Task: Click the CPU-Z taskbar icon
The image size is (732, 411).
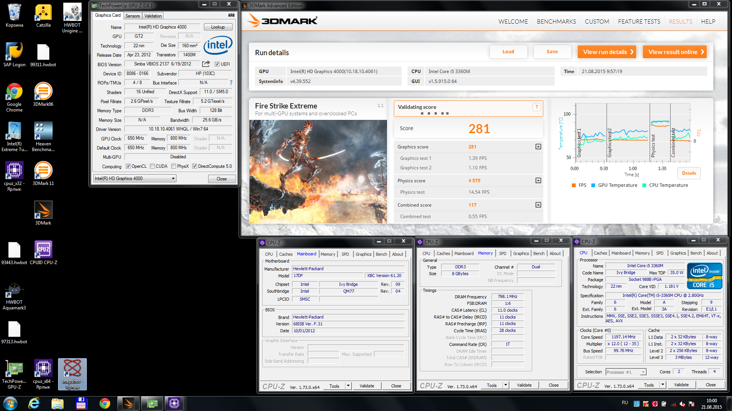Action: (174, 403)
